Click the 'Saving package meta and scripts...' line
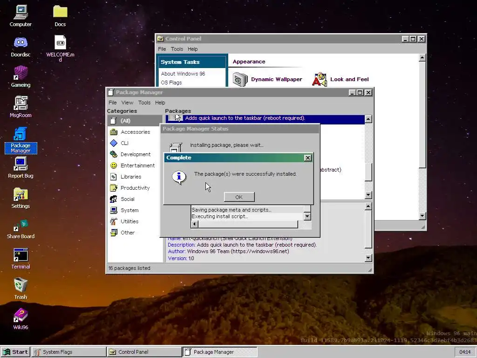Screen dimensions: 477x358 tap(231, 210)
